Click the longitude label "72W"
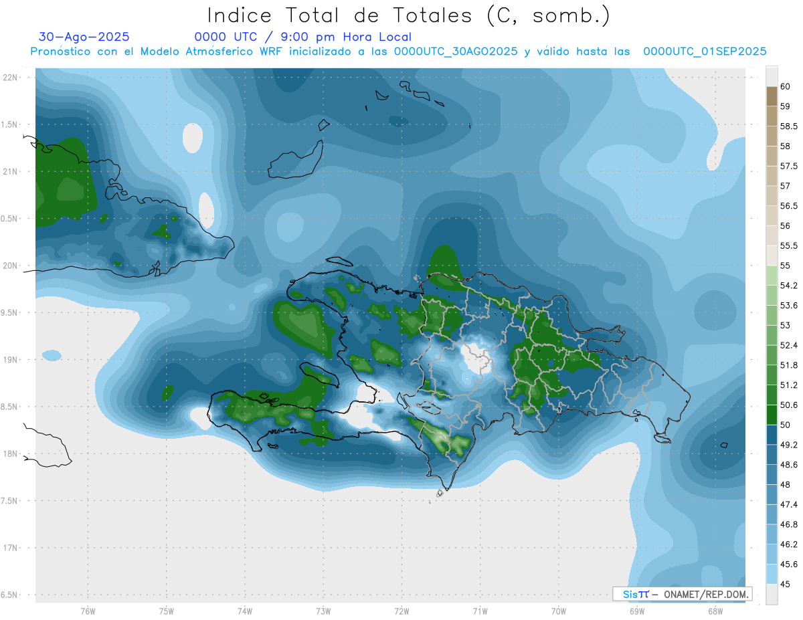Viewport: 803px width, 620px height. [401, 610]
